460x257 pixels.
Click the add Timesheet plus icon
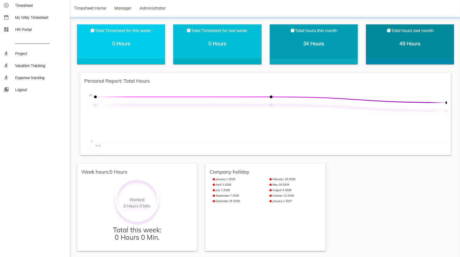point(6,5)
